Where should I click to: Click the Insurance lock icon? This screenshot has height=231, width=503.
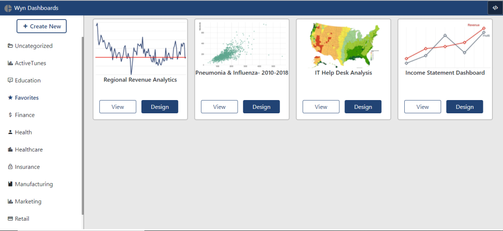(x=10, y=167)
